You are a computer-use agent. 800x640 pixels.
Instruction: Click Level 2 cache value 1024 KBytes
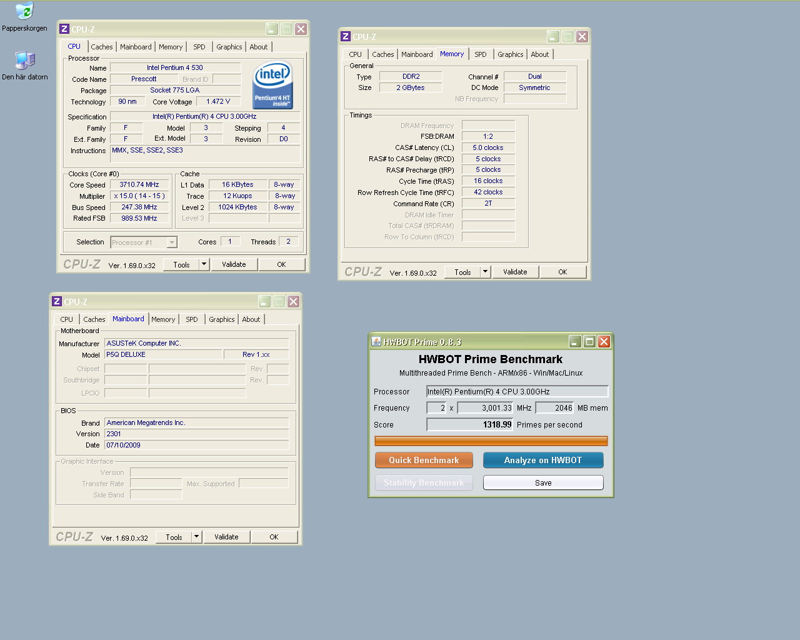[x=237, y=207]
